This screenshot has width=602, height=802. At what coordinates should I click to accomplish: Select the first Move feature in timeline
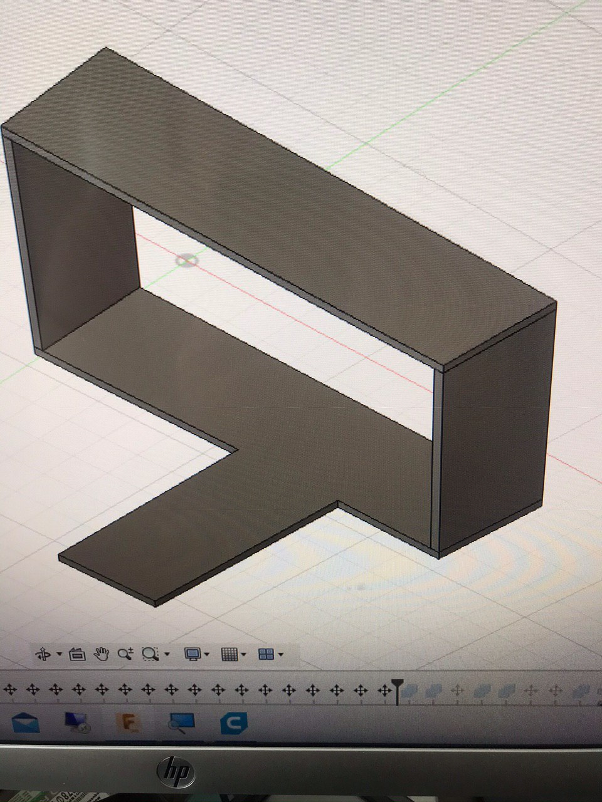pyautogui.click(x=11, y=690)
